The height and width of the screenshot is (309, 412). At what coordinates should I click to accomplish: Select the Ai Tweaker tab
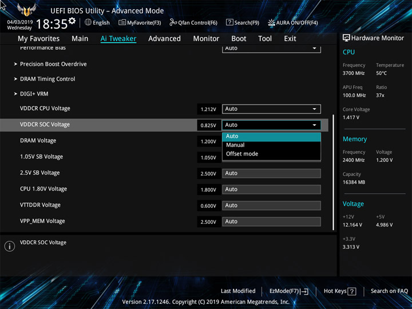(118, 39)
